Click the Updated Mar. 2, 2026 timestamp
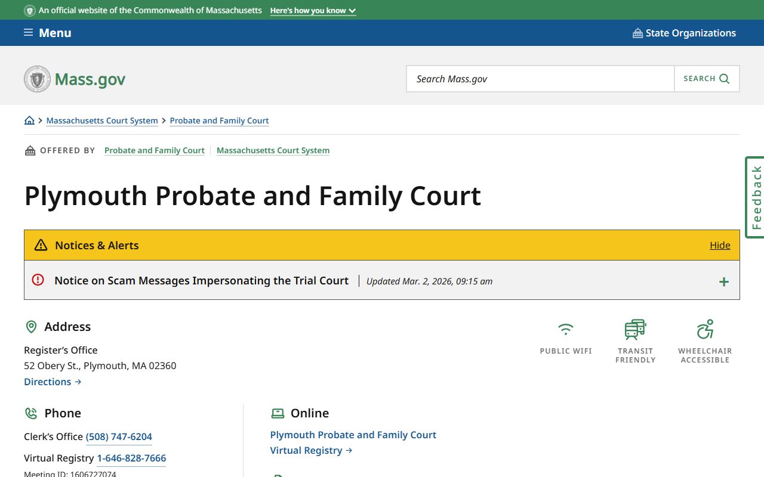764x477 pixels. coord(429,281)
